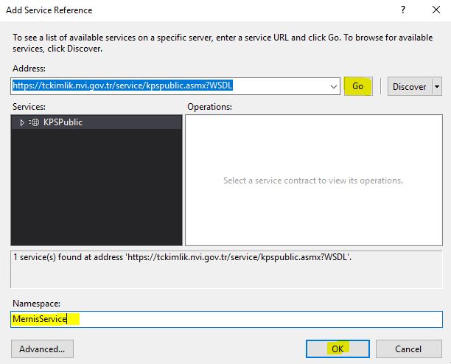
Task: Click the Namespace field containing MernisService
Action: 226,319
